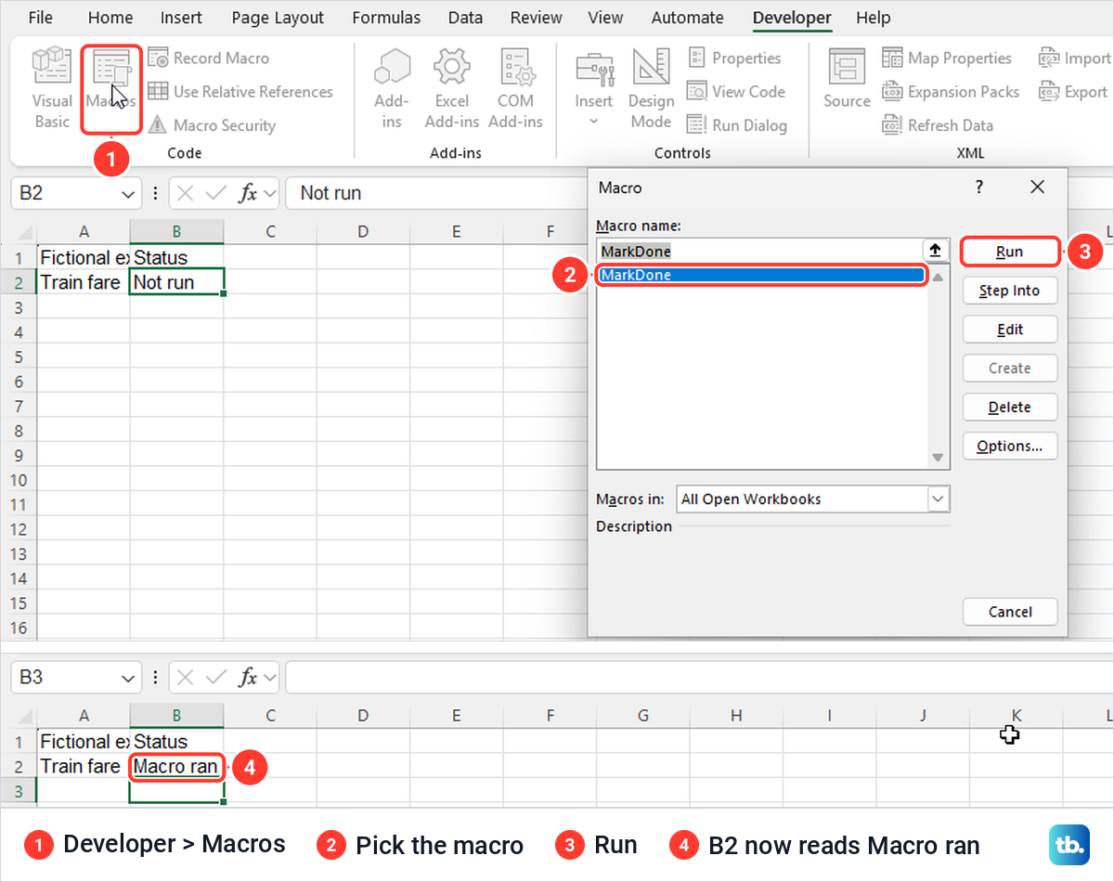
Task: Click the Insert Function fx icon by B2
Action: point(248,193)
